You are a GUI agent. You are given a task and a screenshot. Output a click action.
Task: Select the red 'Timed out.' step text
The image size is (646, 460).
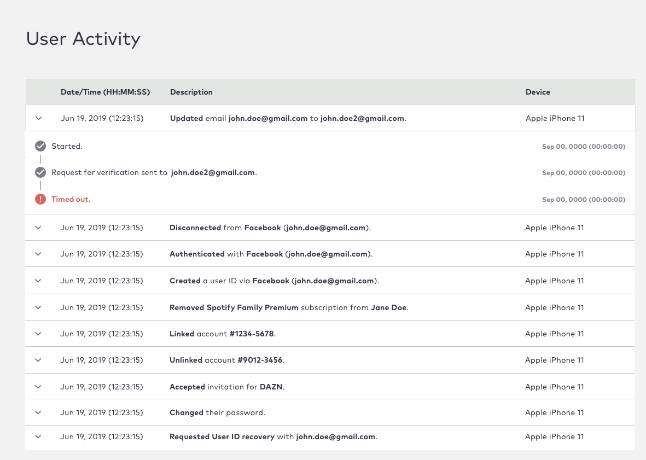[x=71, y=199]
